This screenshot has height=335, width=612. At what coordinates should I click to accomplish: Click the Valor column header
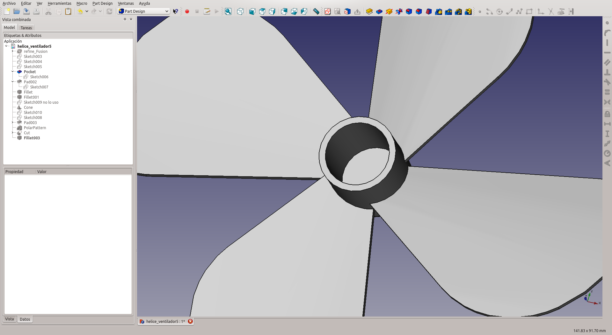84,171
